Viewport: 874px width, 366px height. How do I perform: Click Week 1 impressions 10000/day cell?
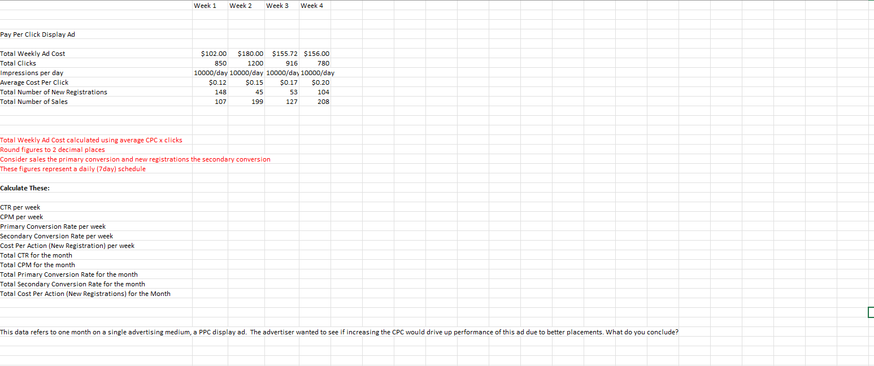pyautogui.click(x=211, y=73)
